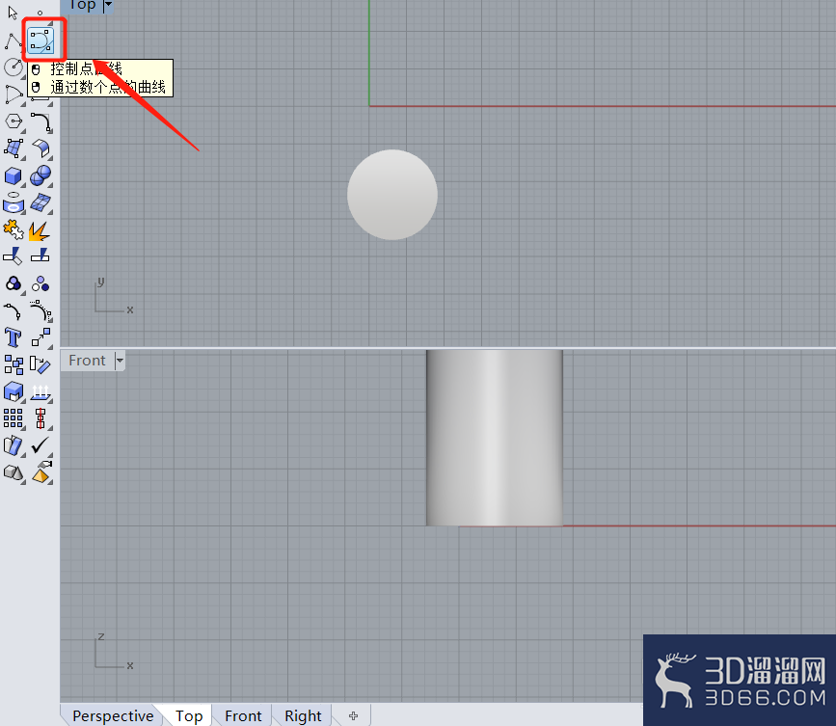Pick the Arc tool
Viewport: 836px width, 726px height.
coord(13,94)
